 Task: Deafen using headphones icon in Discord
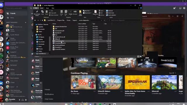point(23,100)
